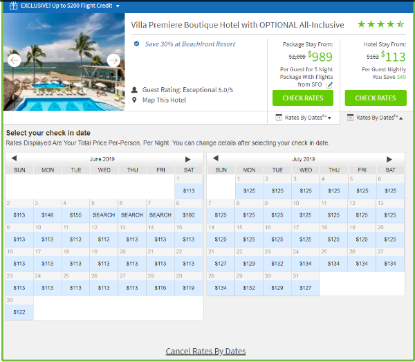Image resolution: width=415 pixels, height=362 pixels.
Task: Click package CHECK RATES button under $989
Action: pos(303,98)
